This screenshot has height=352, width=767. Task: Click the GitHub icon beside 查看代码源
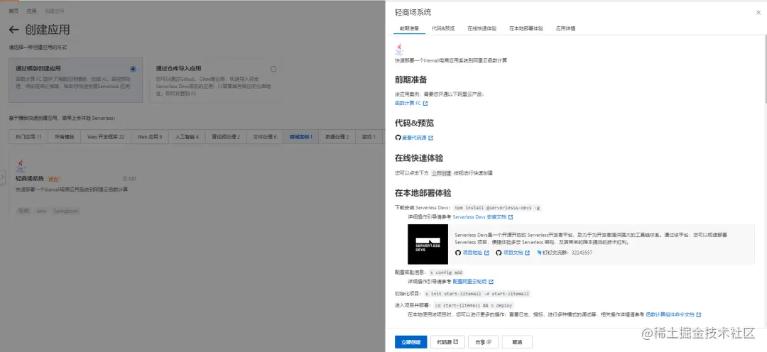coord(398,138)
